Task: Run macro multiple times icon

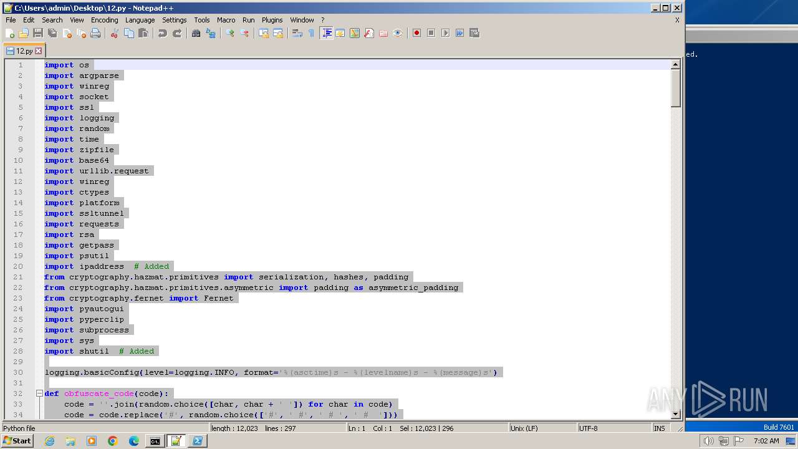Action: coord(460,33)
